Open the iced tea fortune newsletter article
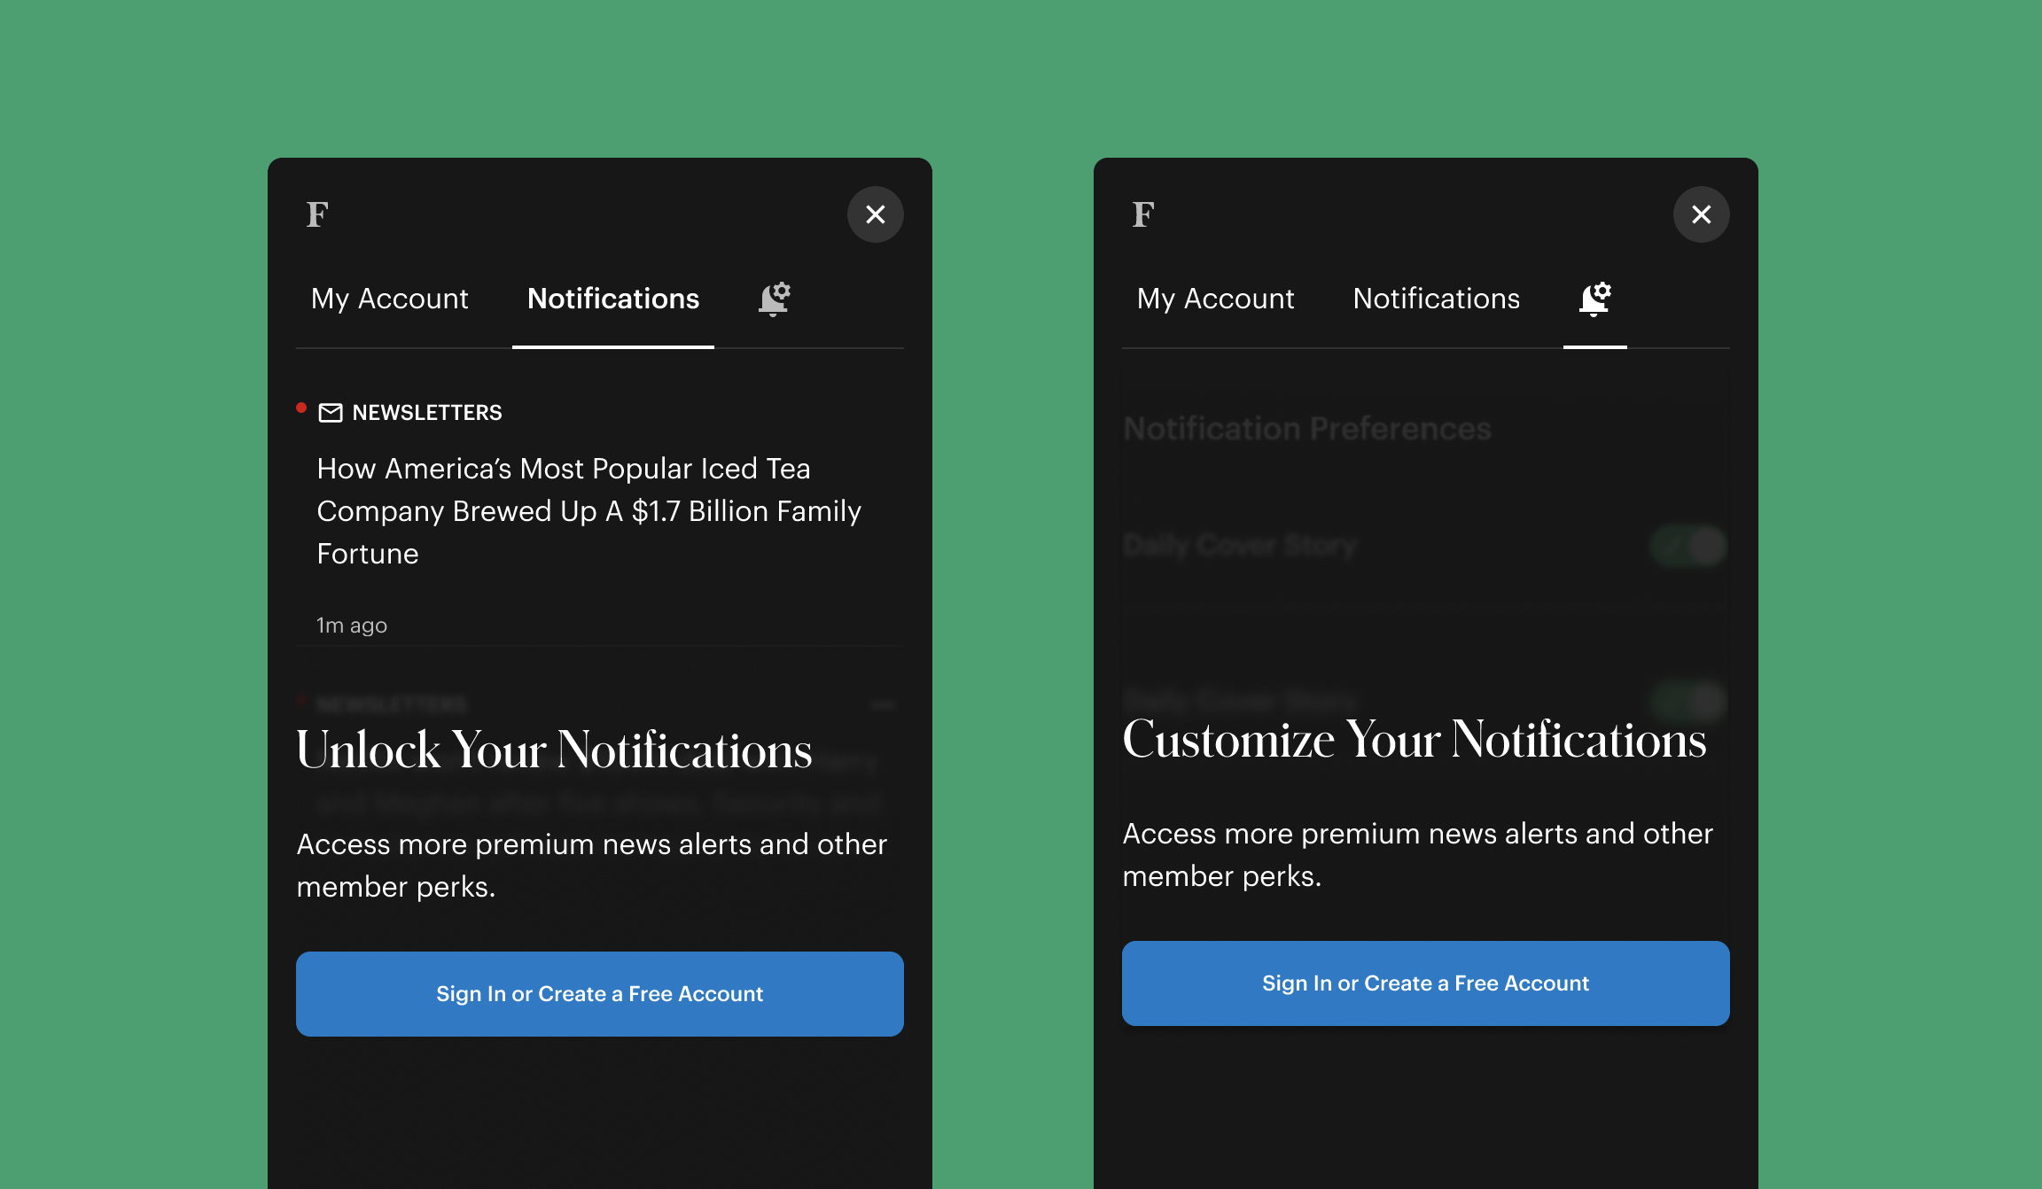 (x=588, y=511)
